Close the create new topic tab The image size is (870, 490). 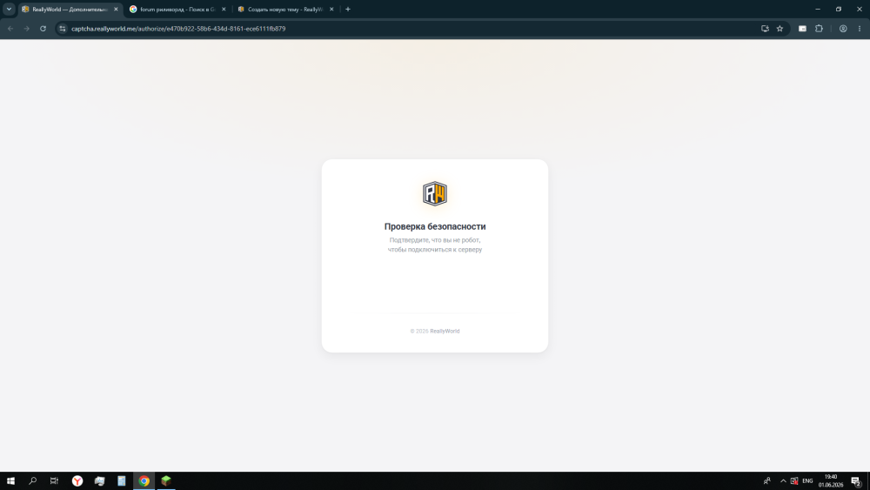pyautogui.click(x=331, y=10)
